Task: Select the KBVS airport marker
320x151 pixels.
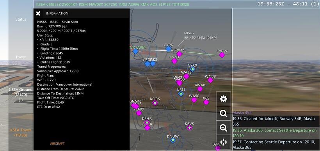Action: click(189, 128)
